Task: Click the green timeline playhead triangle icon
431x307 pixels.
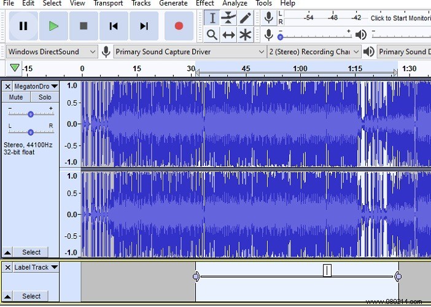Action: click(x=15, y=68)
